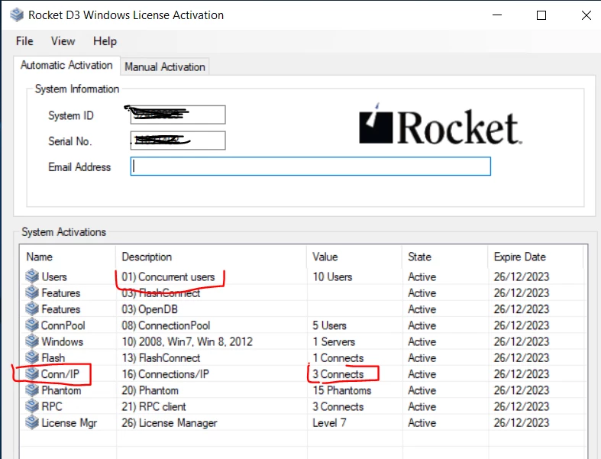Screen dimensions: 601x459
Task: Select the '1 Servers' value
Action: tap(334, 341)
